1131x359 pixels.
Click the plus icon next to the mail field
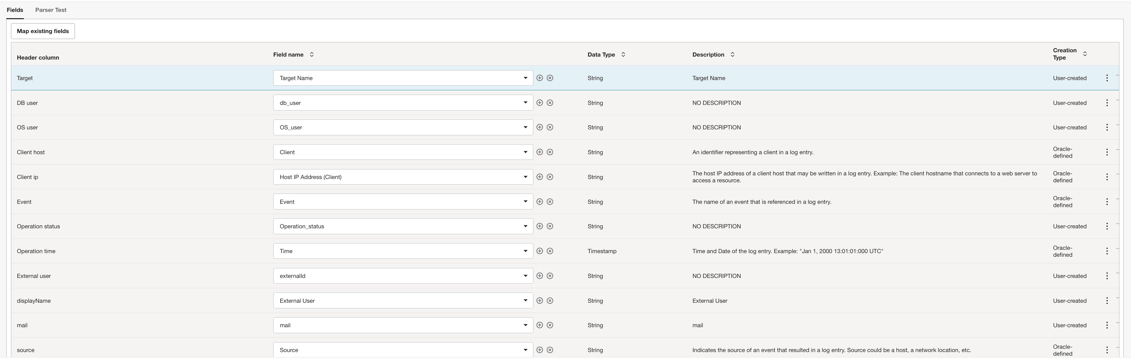540,325
